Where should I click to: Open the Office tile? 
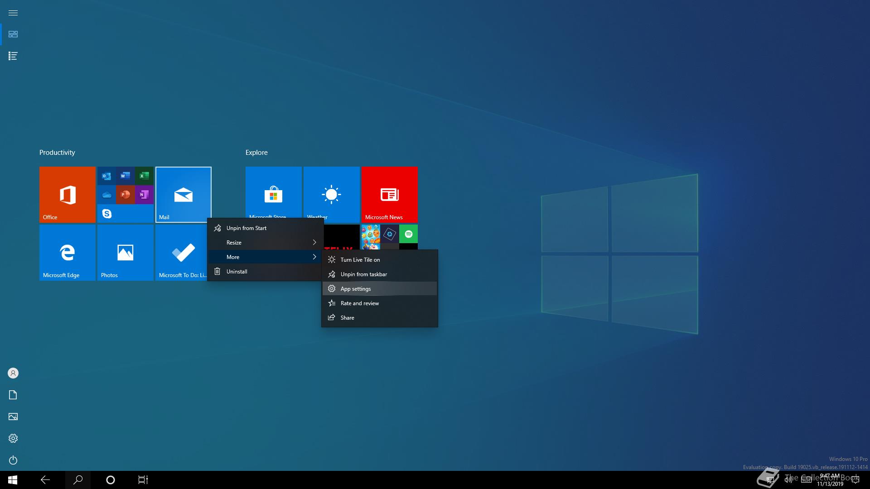click(x=67, y=194)
